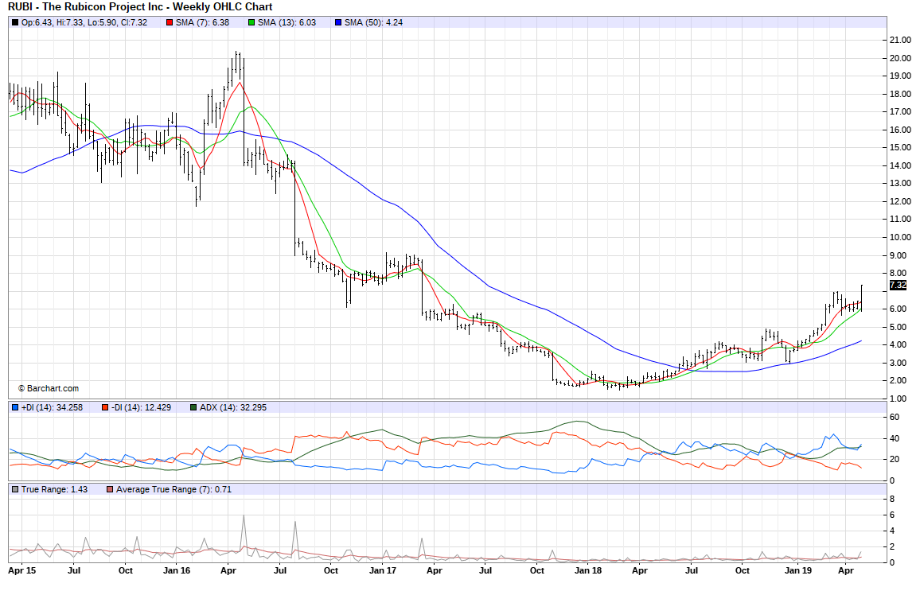The width and height of the screenshot is (920, 595).
Task: Click the 1.00 price axis label
Action: pos(900,399)
